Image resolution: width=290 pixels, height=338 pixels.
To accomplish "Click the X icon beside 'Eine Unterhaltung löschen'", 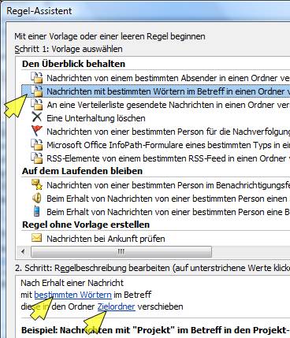I will point(37,117).
